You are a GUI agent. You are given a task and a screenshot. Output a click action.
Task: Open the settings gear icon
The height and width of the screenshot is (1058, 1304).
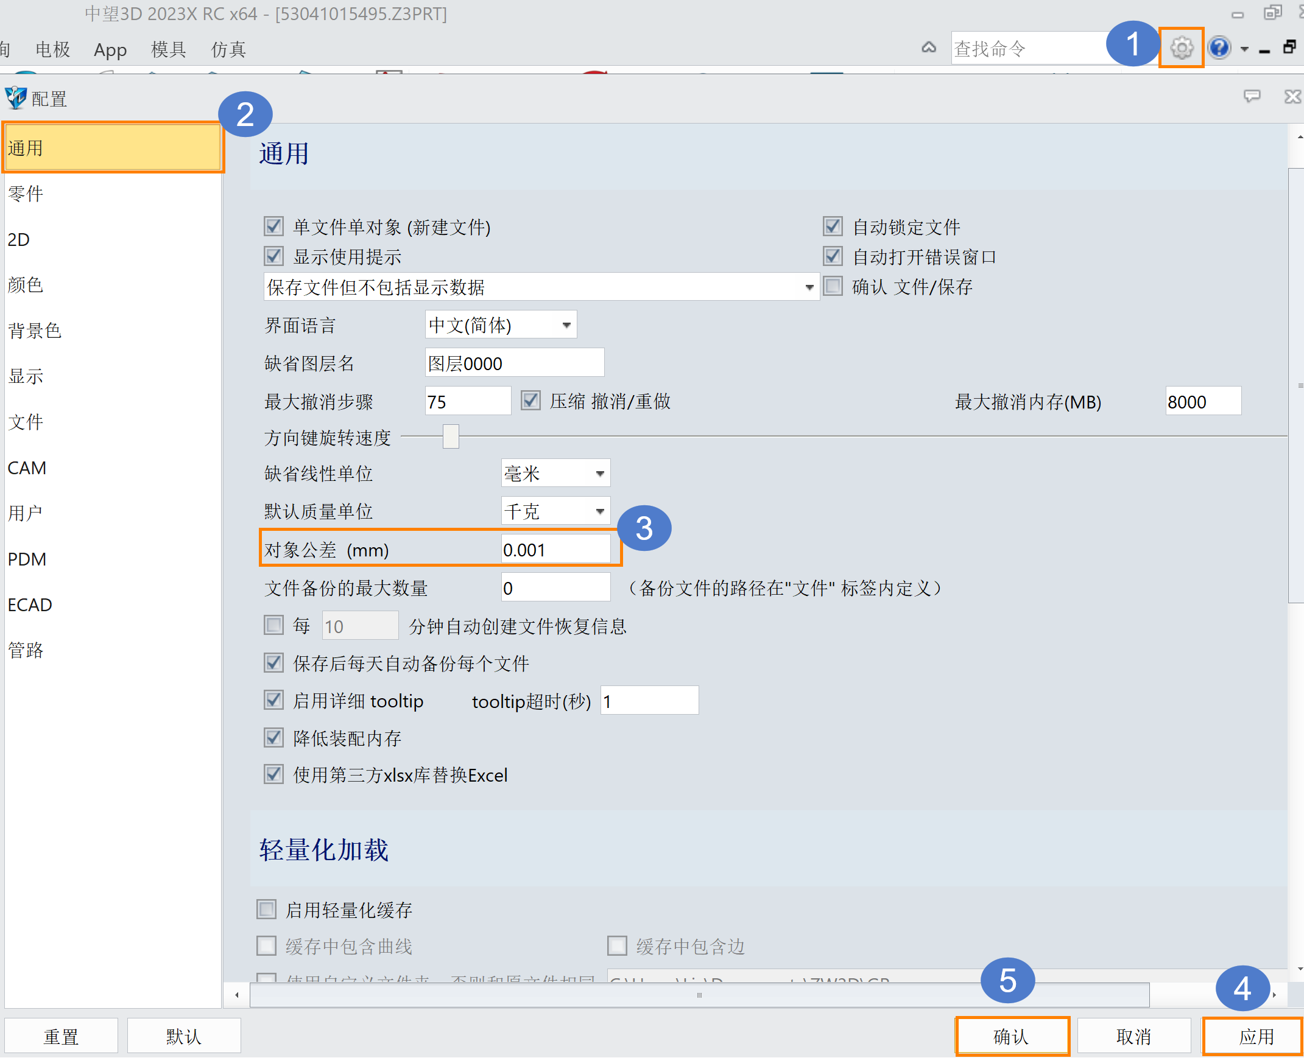click(x=1181, y=47)
